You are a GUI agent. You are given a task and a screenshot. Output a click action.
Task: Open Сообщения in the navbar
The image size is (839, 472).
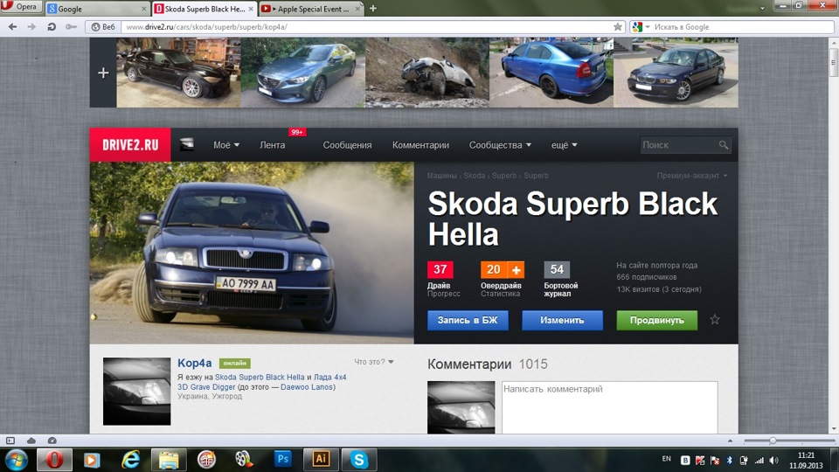pos(347,145)
